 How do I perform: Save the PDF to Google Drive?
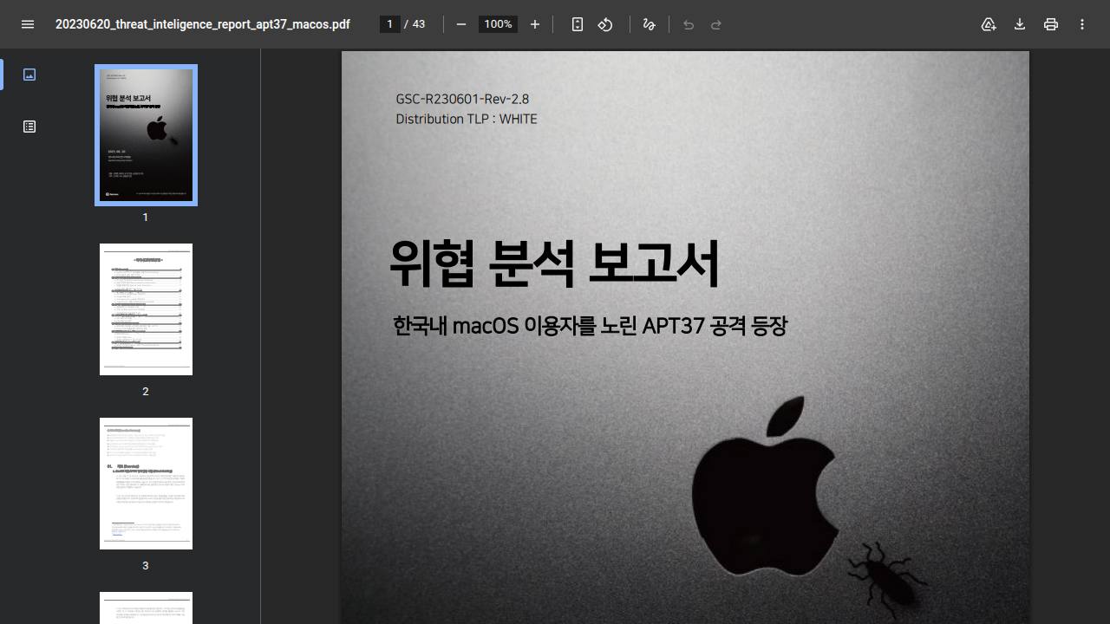[x=989, y=24]
